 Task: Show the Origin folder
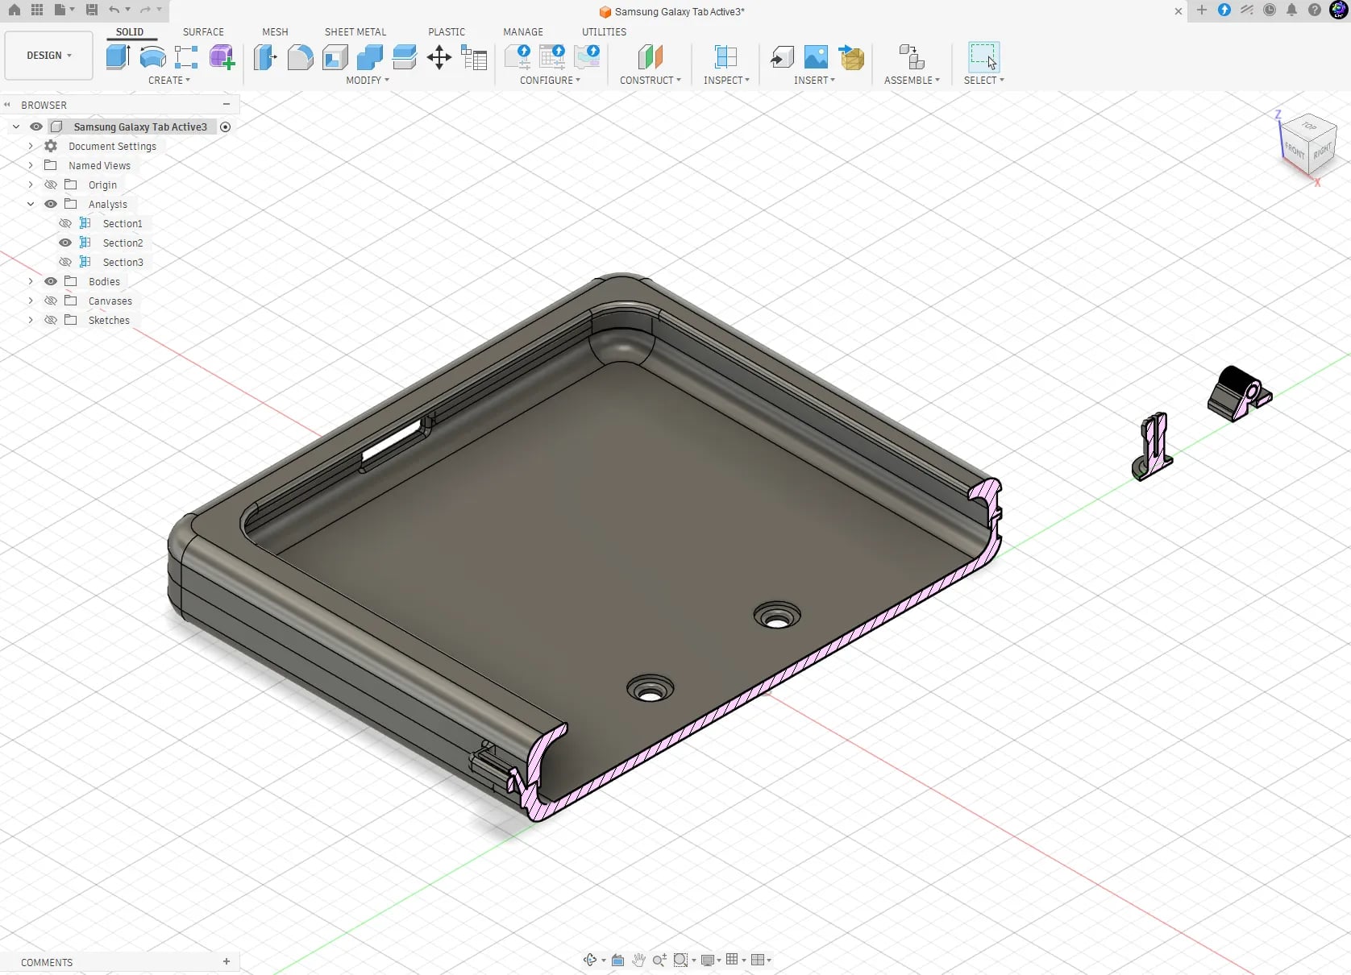pyautogui.click(x=51, y=185)
